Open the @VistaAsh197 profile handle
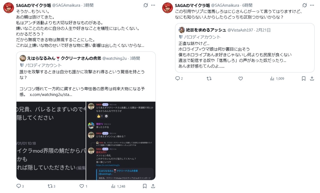320x193 pixels. (240, 30)
